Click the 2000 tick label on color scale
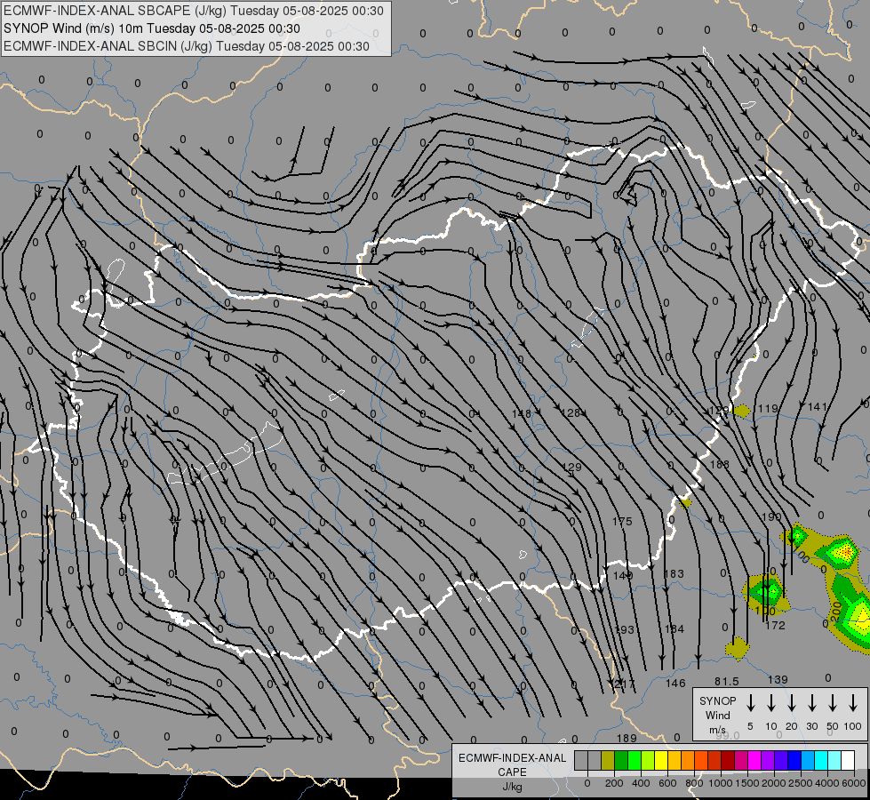This screenshot has height=800, width=870. tap(773, 783)
